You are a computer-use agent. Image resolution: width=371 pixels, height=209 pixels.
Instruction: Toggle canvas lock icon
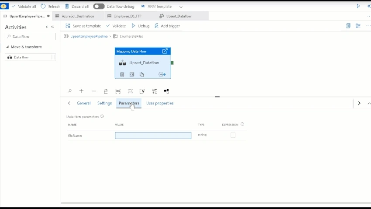tap(106, 91)
